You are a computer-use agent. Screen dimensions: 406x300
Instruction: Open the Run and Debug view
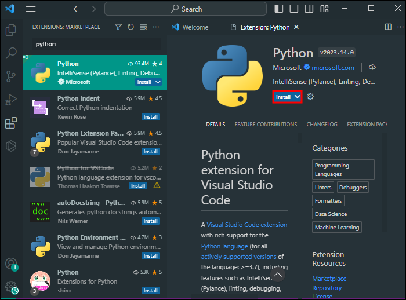click(x=11, y=100)
